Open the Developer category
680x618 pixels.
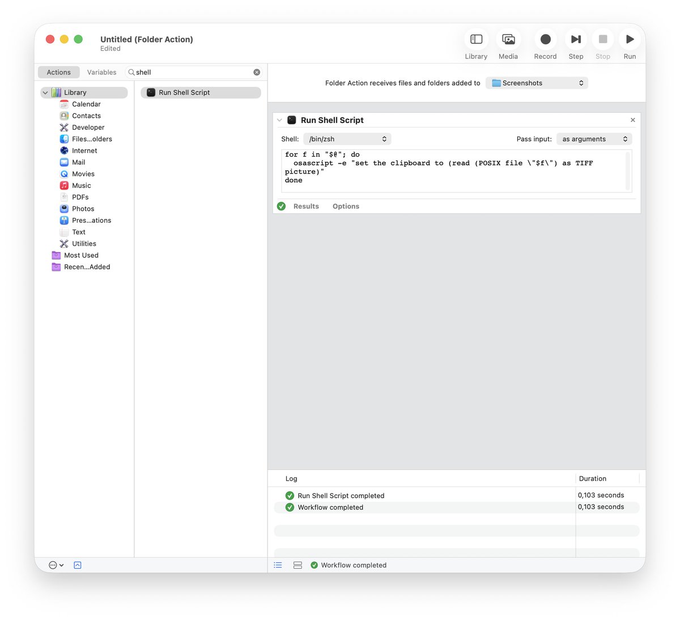(x=88, y=128)
